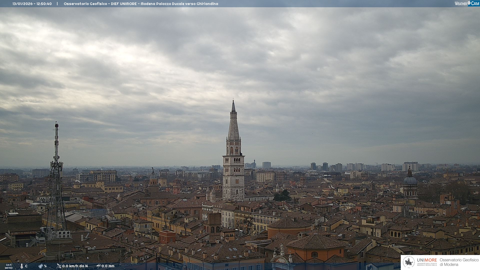Screen dimensions: 480x270
Task: Click the thermometer temperature icon
Action: pos(22,266)
